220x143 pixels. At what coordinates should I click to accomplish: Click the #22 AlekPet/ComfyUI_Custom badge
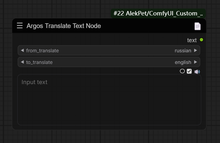pos(158,14)
